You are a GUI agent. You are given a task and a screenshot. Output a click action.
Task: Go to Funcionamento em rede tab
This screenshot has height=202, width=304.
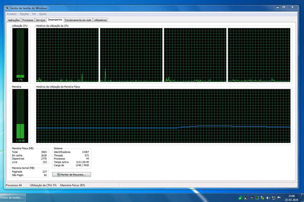[x=78, y=20]
